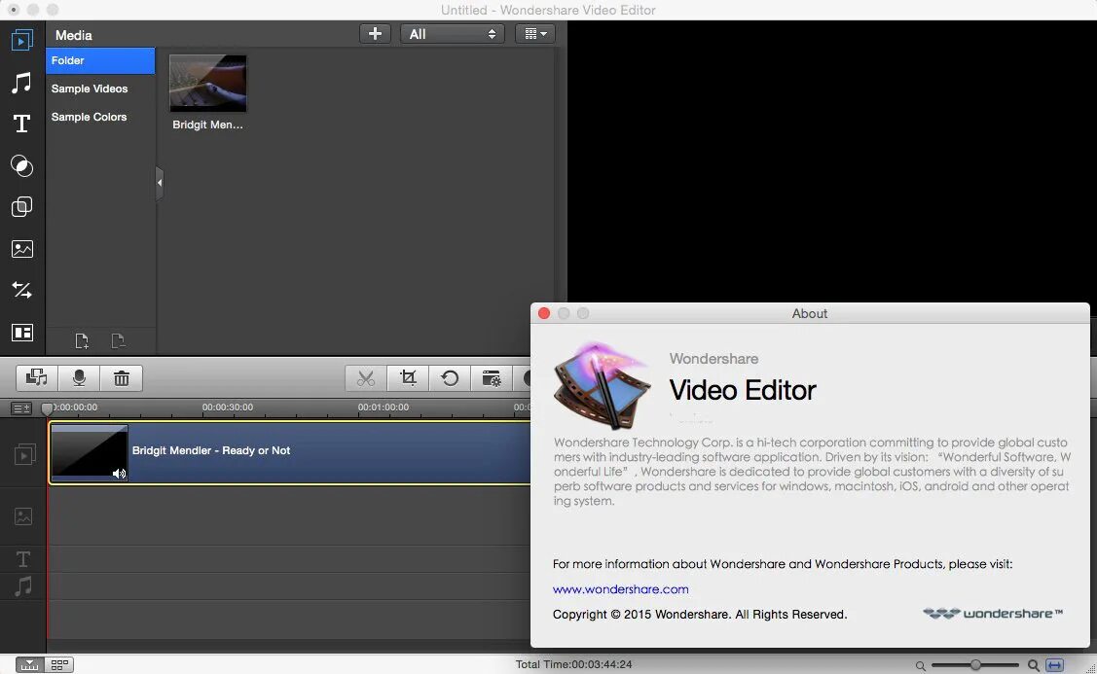
Task: Open the Text/Titles panel in sidebar
Action: click(x=21, y=124)
